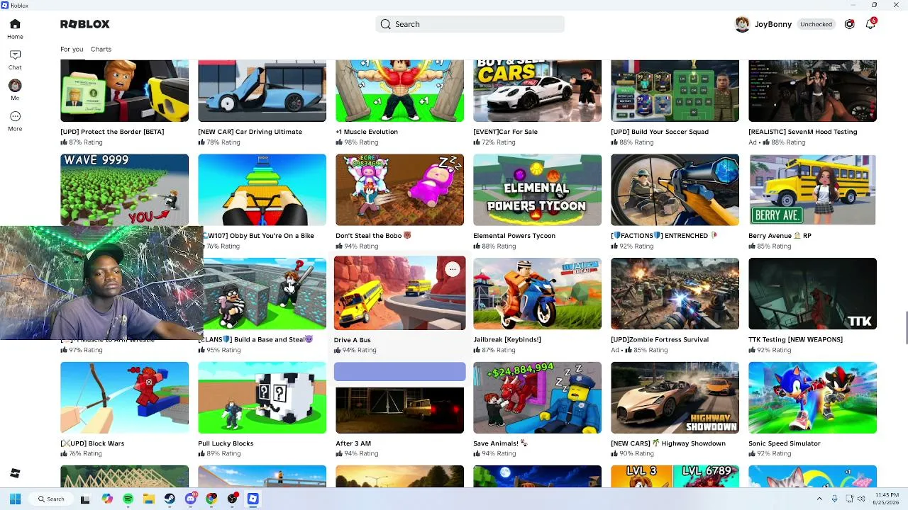Open the volume icon in system tray
The image size is (908, 510).
click(x=861, y=499)
